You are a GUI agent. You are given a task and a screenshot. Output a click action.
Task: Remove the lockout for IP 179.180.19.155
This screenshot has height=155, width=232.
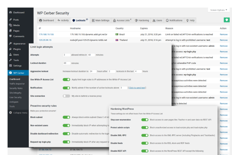pyautogui.click(x=223, y=34)
